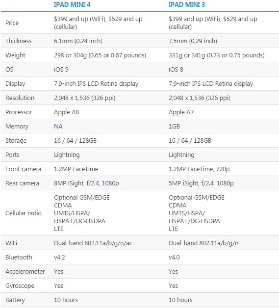The height and width of the screenshot is (308, 279).
Task: Click the Dual-band 802.11a/b/g/n/ac WiFi cell
Action: tap(93, 243)
